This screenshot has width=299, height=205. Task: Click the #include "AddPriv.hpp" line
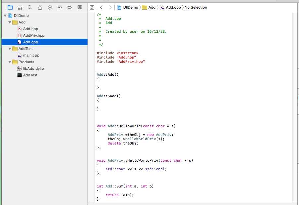(x=121, y=61)
